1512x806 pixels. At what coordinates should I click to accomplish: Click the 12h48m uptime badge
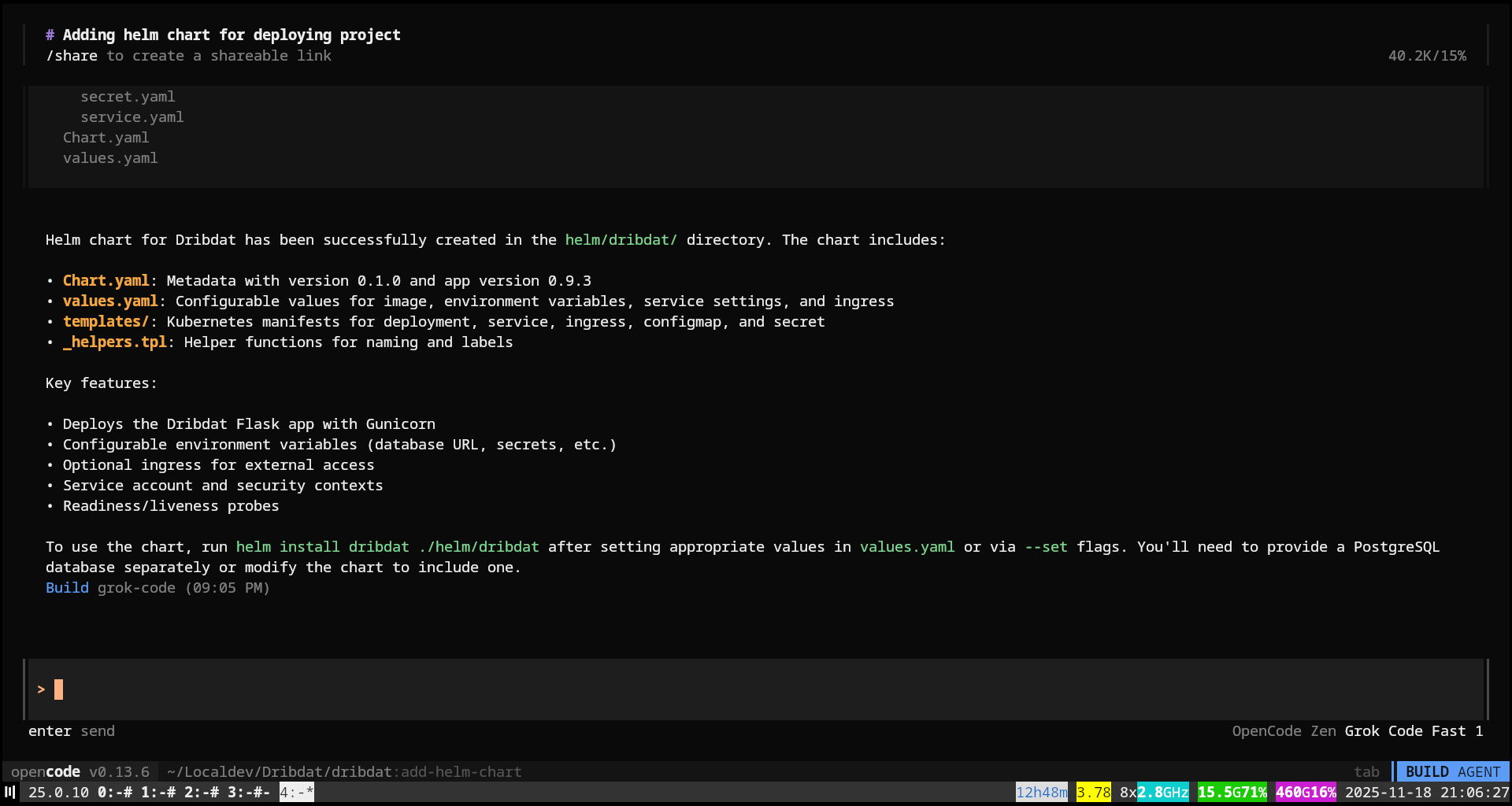pos(1042,792)
